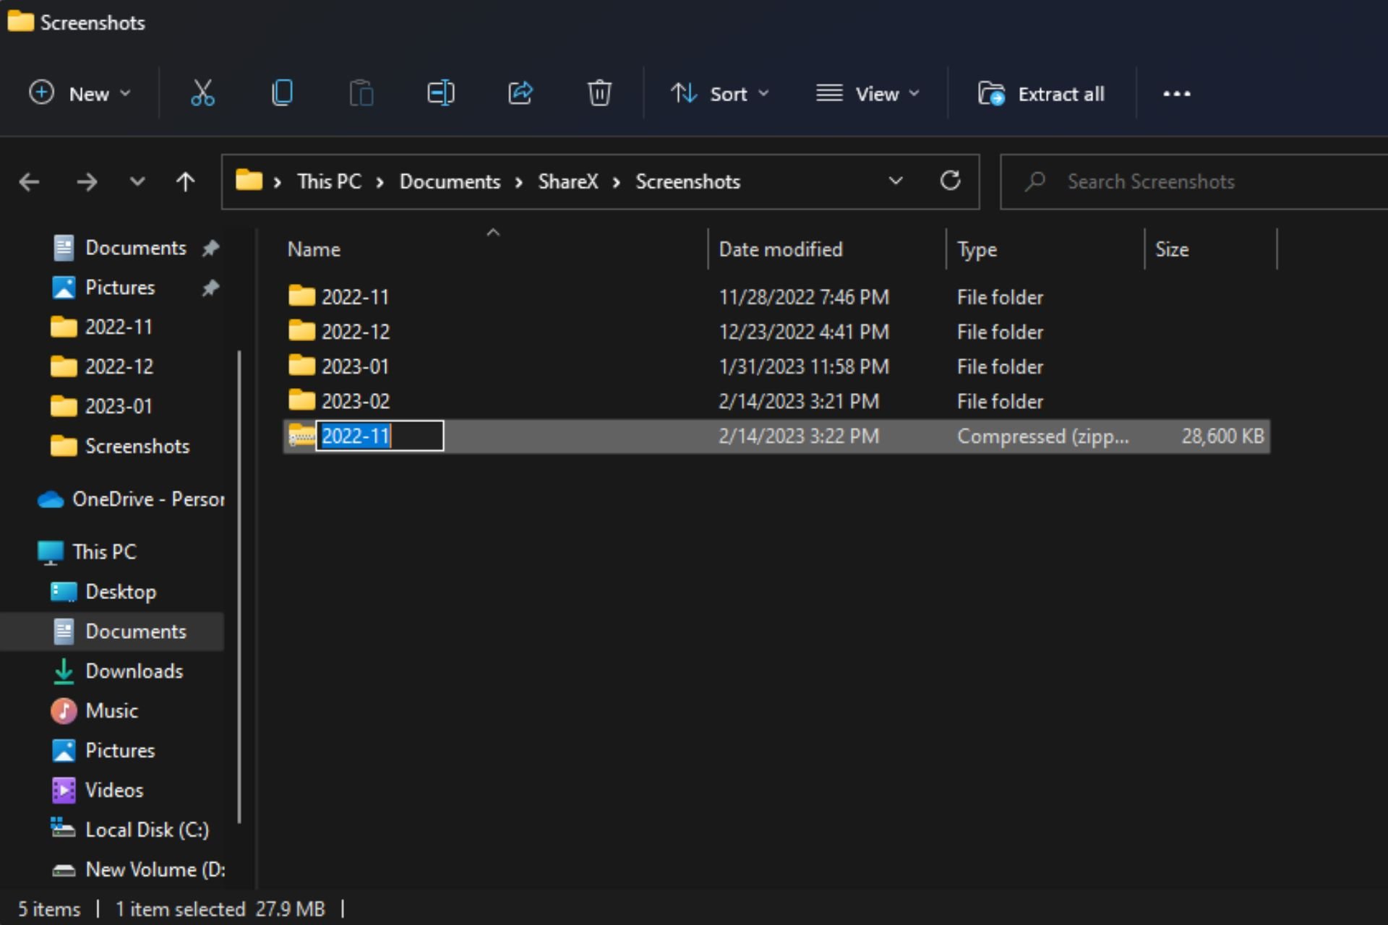Viewport: 1388px width, 925px height.
Task: Click the Refresh button in address bar
Action: [x=949, y=181]
